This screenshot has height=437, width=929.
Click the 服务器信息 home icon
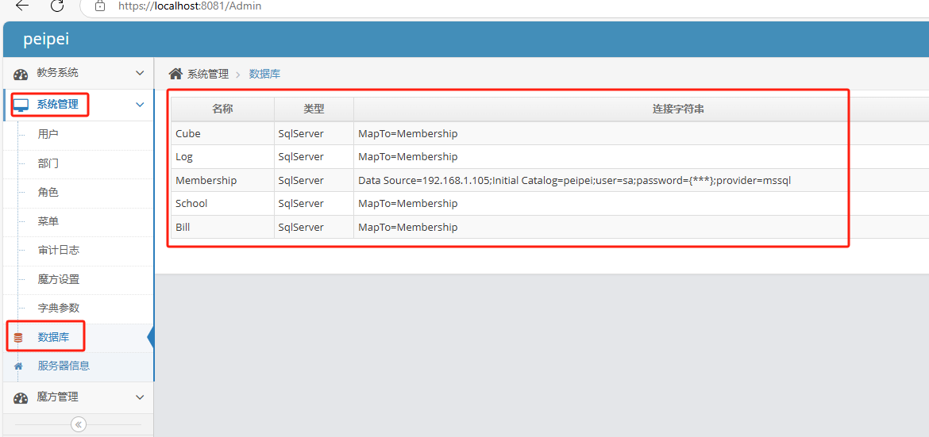point(17,366)
